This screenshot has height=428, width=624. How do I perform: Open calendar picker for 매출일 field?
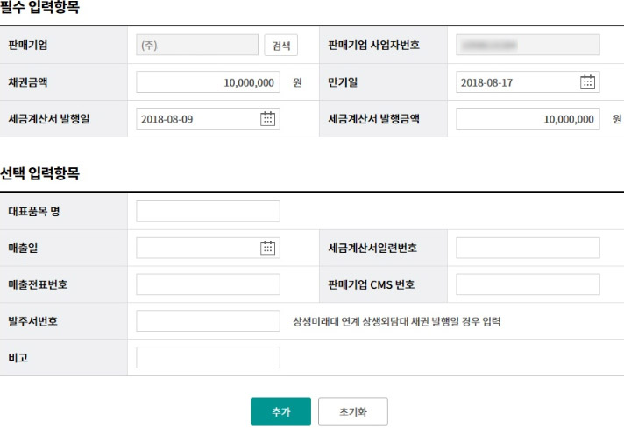pos(268,249)
